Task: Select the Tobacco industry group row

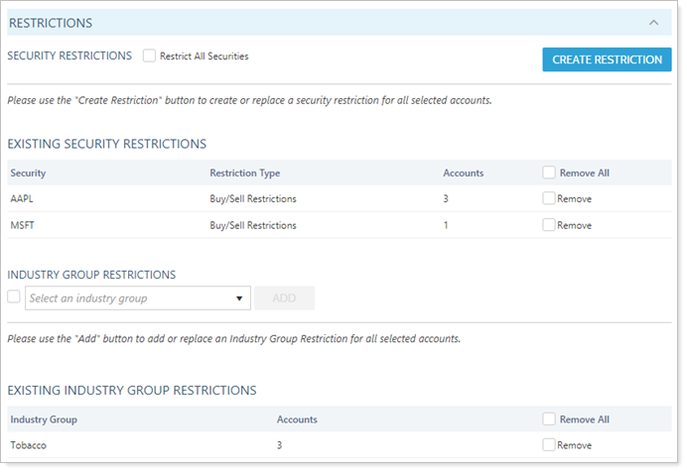Action: point(29,445)
